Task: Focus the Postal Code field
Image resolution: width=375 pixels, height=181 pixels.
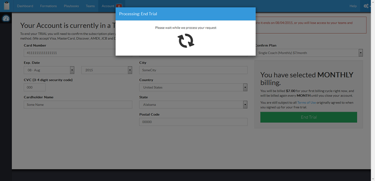Action: 193,122
